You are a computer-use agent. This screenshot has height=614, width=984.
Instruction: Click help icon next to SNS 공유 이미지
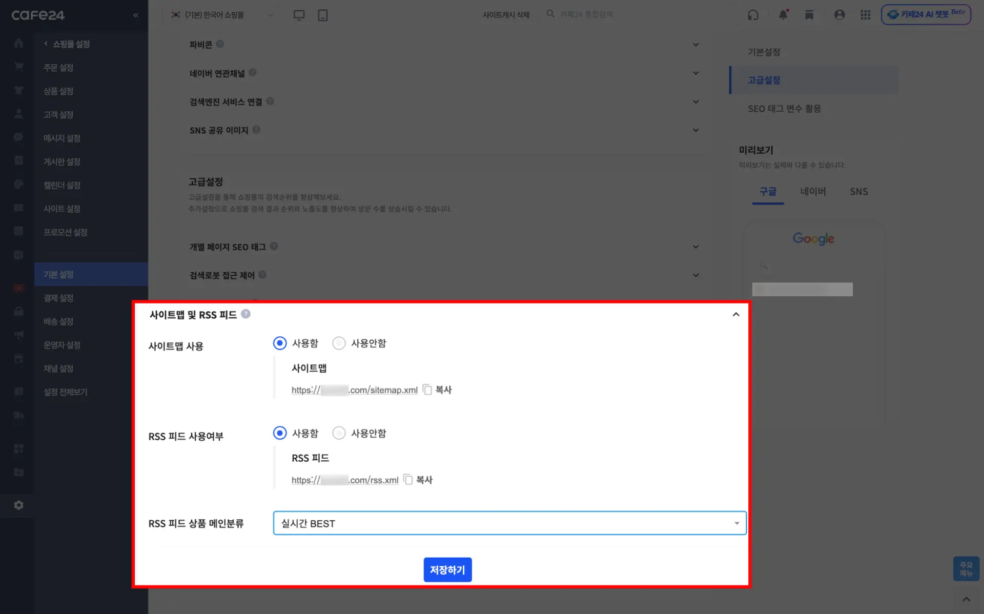tap(257, 130)
